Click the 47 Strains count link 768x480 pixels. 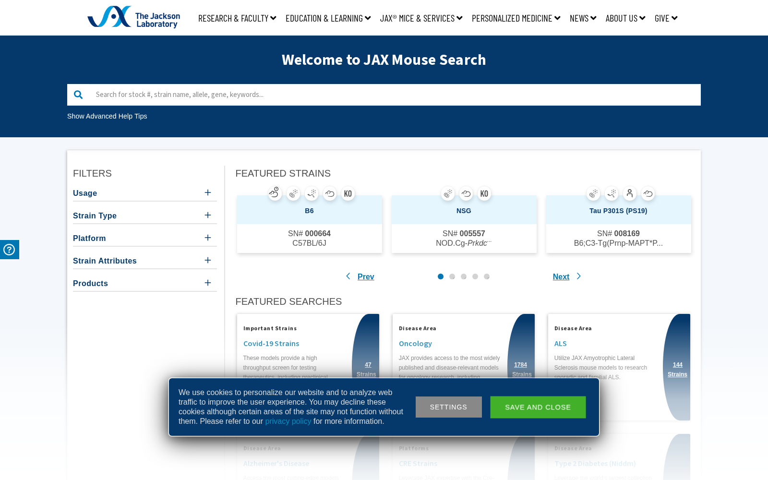click(x=367, y=370)
